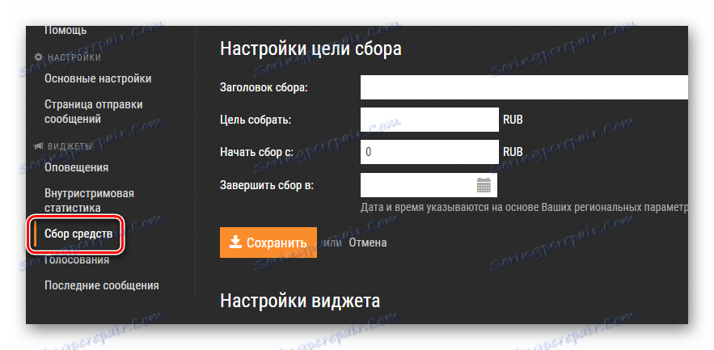The image size is (714, 350).
Task: Click the Цель собрать label
Action: pyautogui.click(x=256, y=120)
